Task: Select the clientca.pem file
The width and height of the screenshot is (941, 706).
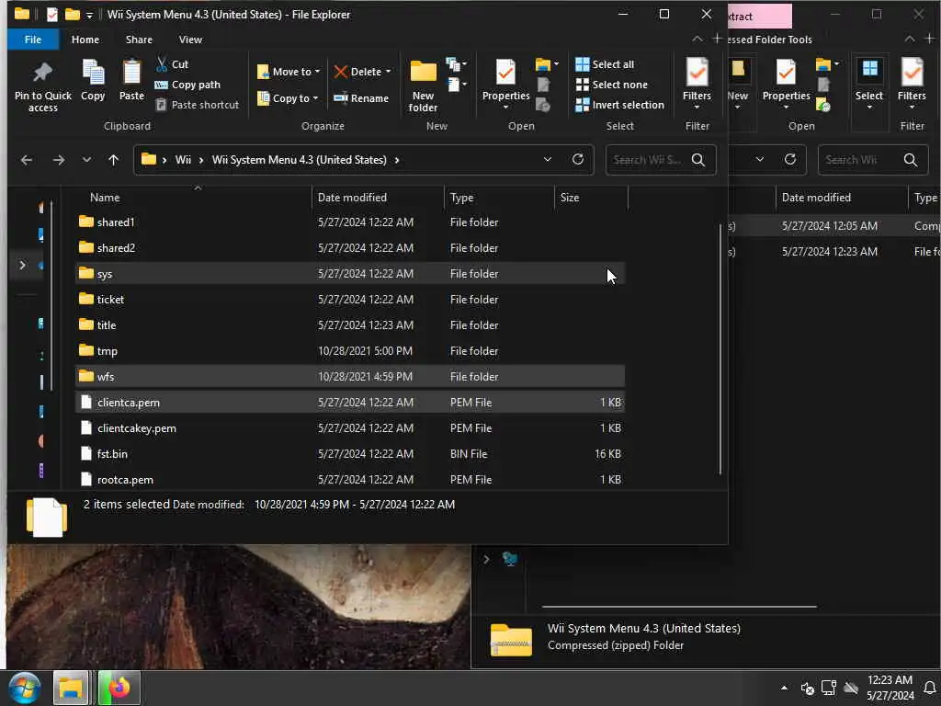Action: click(x=350, y=403)
